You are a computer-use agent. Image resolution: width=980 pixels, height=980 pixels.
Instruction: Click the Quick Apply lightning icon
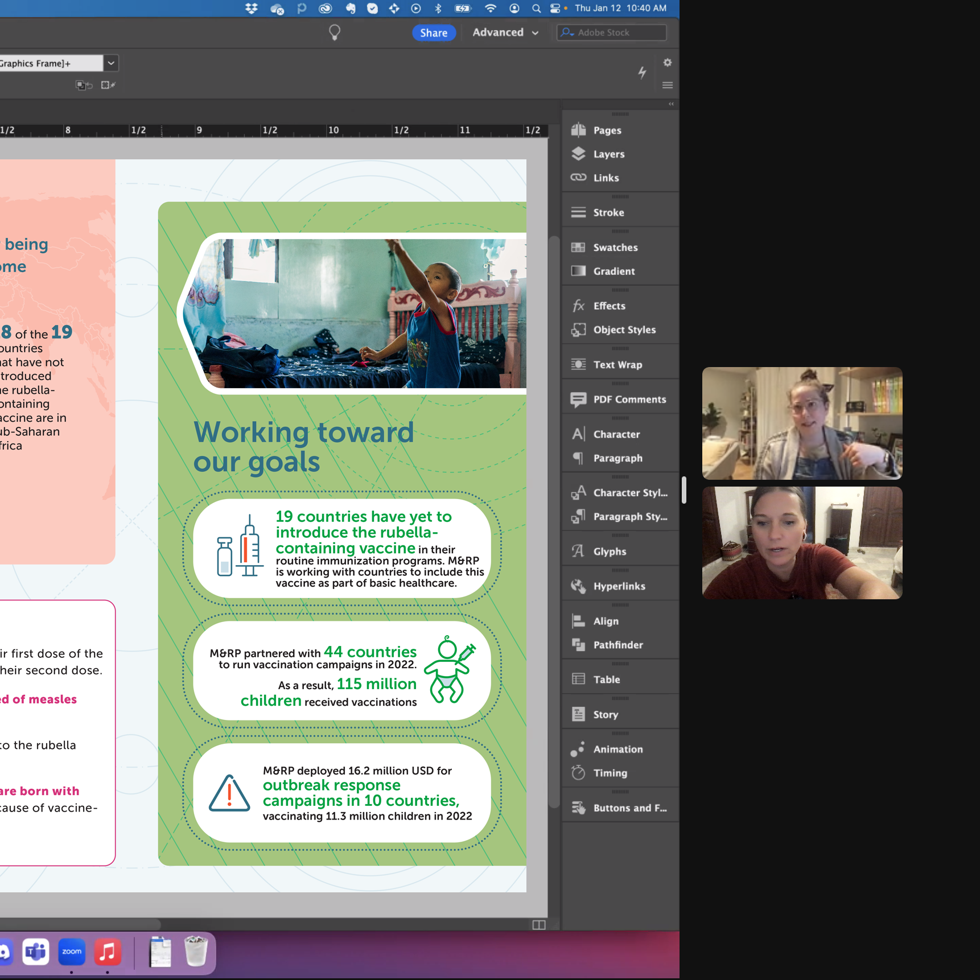642,72
